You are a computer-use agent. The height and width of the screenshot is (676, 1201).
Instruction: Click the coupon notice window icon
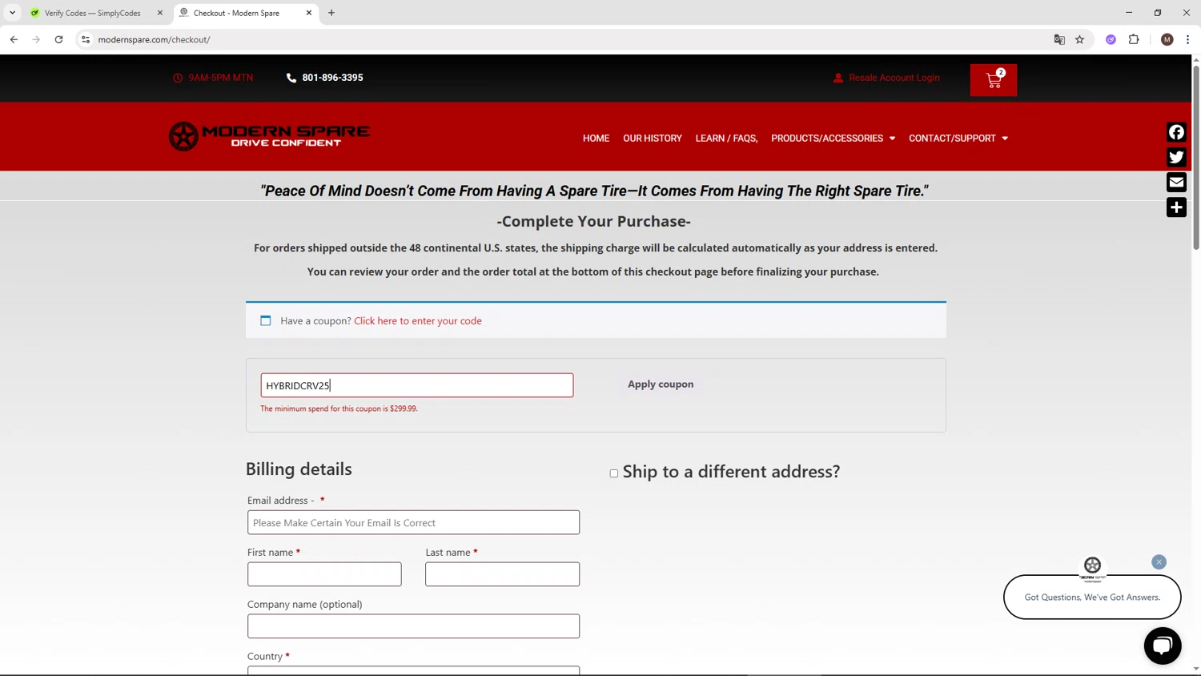pos(266,320)
